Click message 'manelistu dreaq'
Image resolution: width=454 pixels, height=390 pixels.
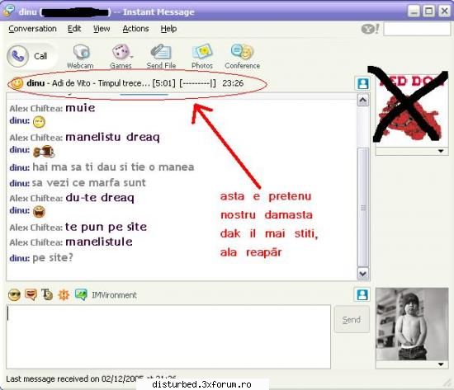tap(112, 137)
